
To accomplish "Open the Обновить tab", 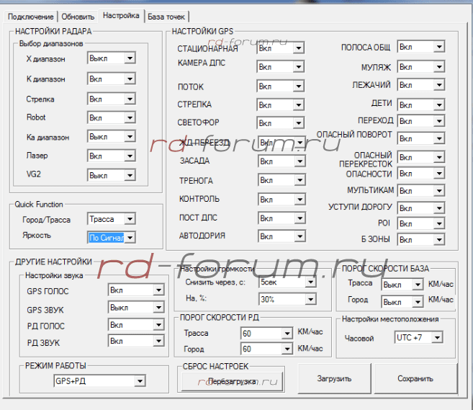I will click(x=78, y=17).
